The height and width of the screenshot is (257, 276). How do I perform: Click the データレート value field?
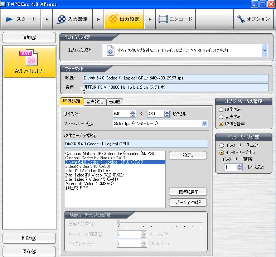(129, 244)
